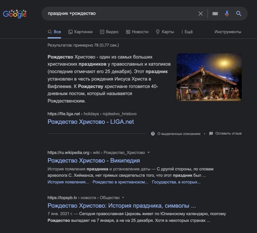Expand the dropdown arrow after the topspb.tv URL
257x233 pixels.
[x=123, y=198]
